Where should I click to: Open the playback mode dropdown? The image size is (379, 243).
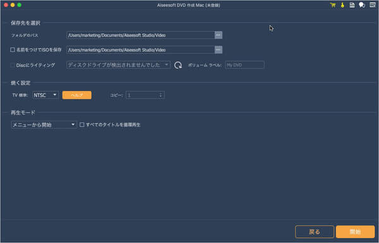point(44,124)
